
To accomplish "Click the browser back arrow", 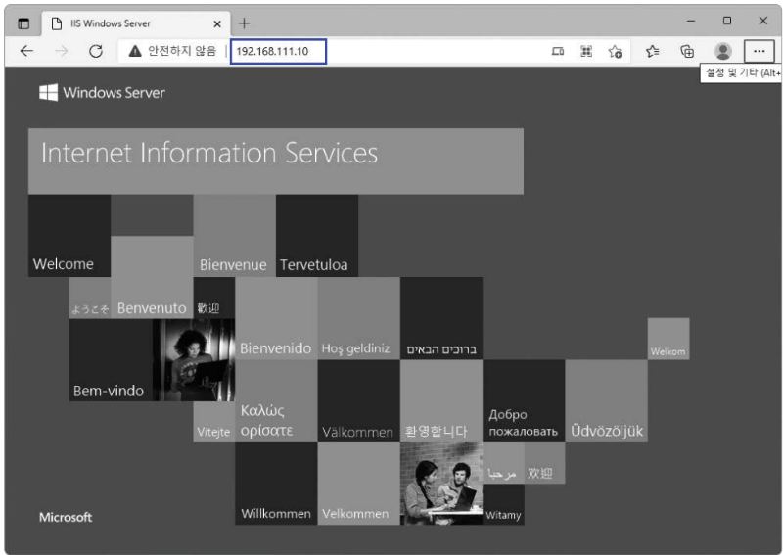I will 26,51.
